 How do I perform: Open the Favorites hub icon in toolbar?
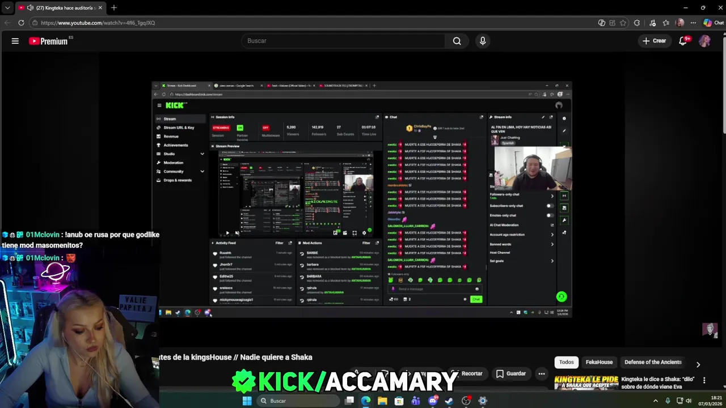point(666,23)
